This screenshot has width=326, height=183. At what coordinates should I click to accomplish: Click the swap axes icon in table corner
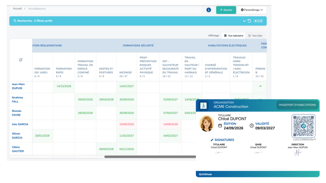click(21, 60)
